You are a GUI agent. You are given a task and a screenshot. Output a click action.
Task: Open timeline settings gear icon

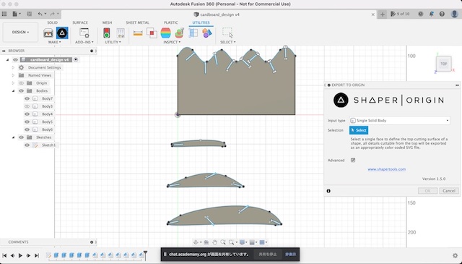click(455, 255)
